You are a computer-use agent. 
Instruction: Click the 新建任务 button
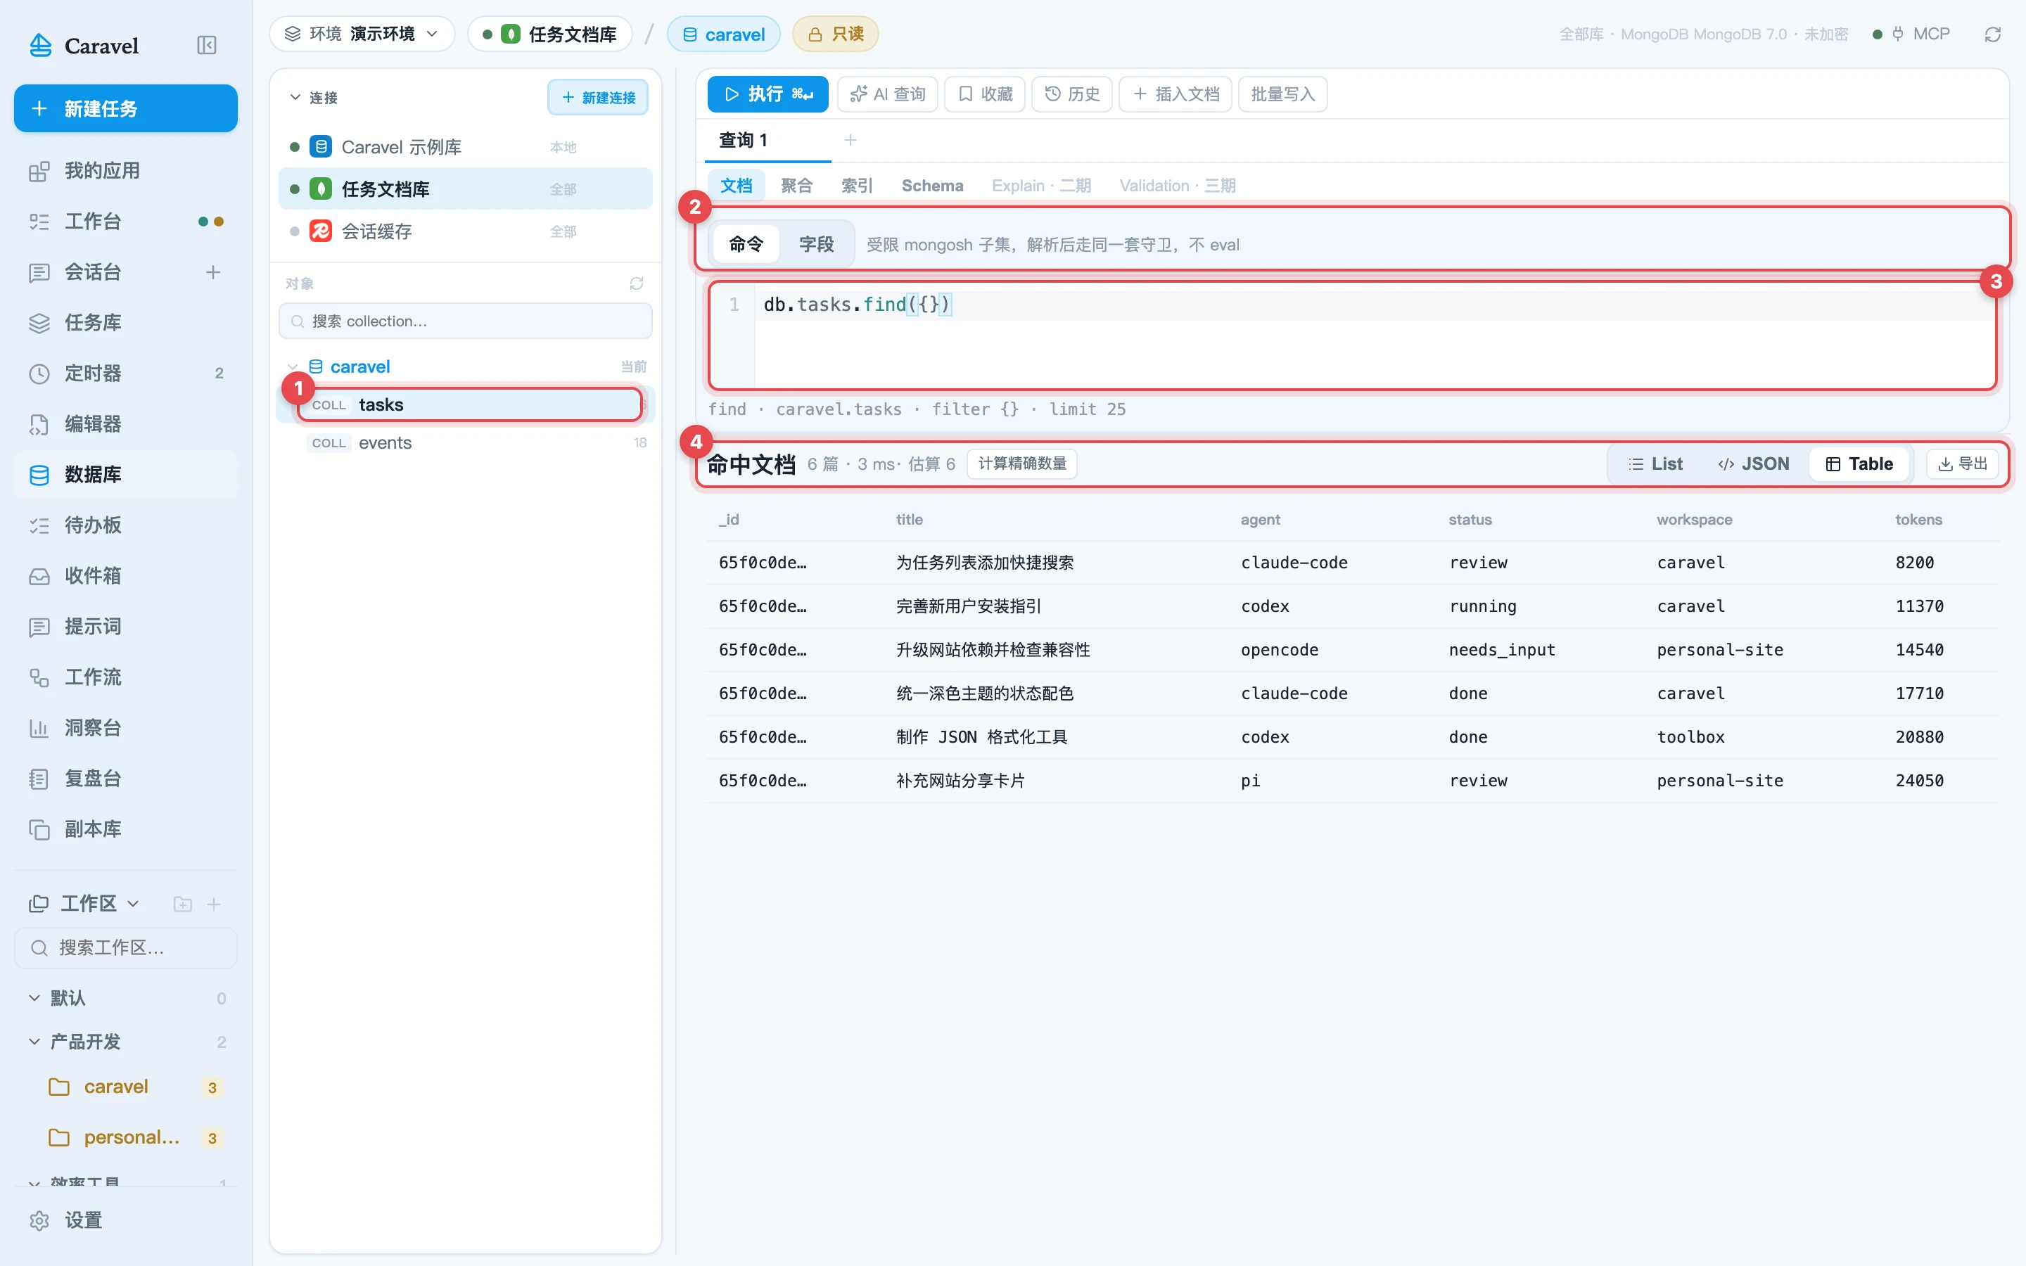pyautogui.click(x=126, y=108)
